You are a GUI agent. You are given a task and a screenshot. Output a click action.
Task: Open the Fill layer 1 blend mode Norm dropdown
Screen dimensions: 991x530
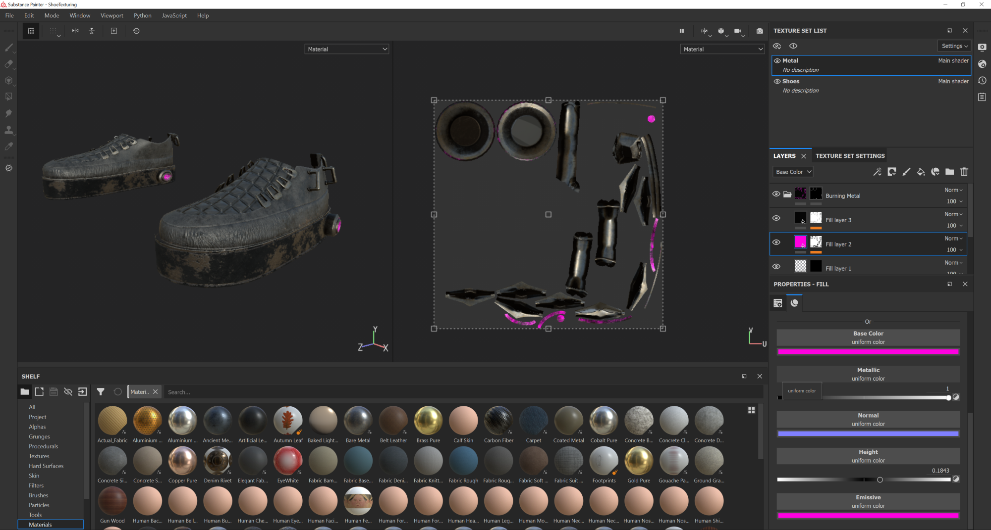click(953, 263)
